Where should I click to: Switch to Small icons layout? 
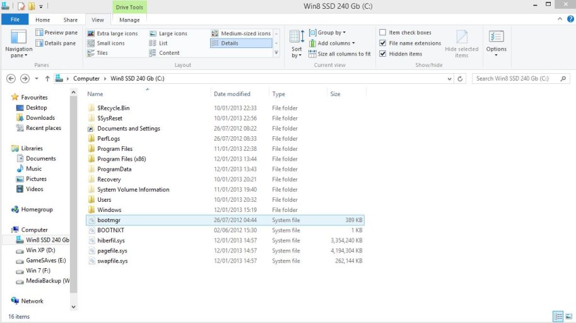pyautogui.click(x=106, y=43)
